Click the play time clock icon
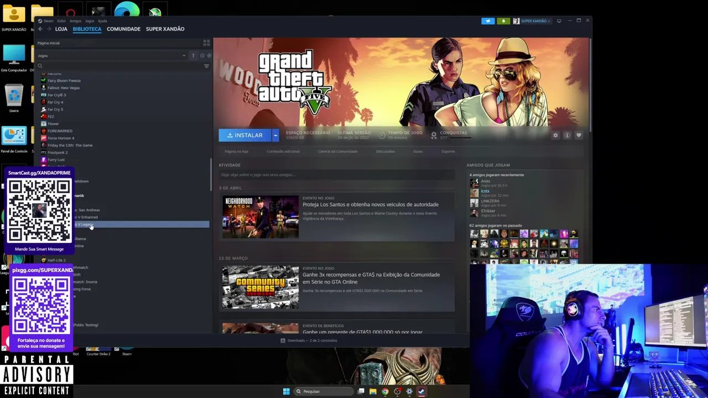 382,135
